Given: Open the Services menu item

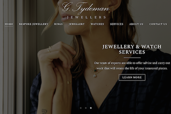Looking at the screenshot, I should [x=117, y=24].
